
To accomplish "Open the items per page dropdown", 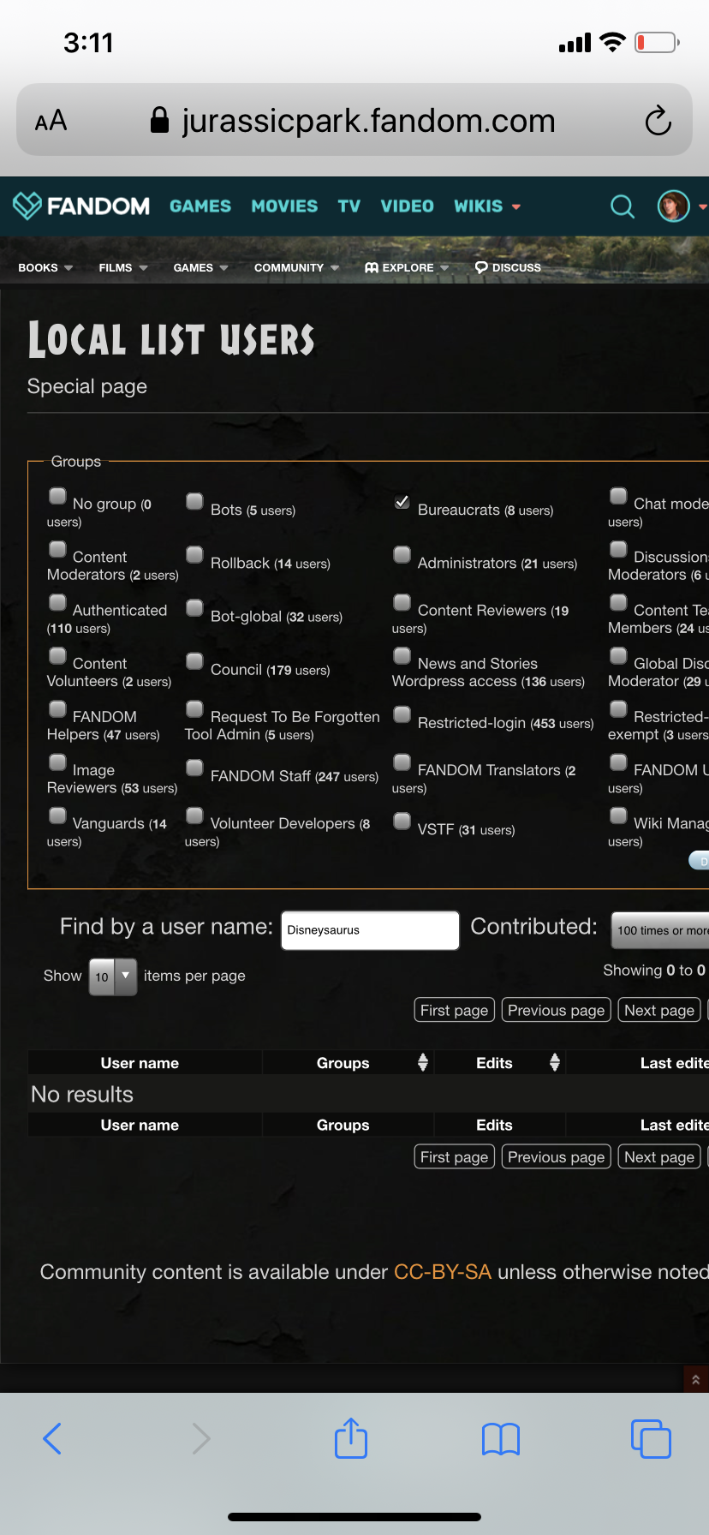I will 112,977.
